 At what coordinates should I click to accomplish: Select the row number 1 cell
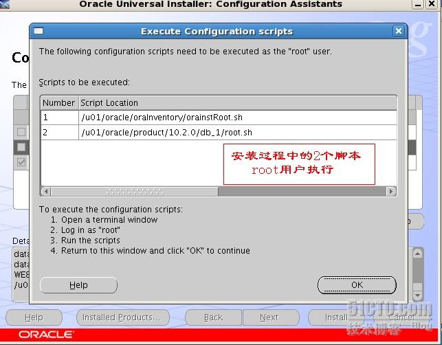(60, 118)
